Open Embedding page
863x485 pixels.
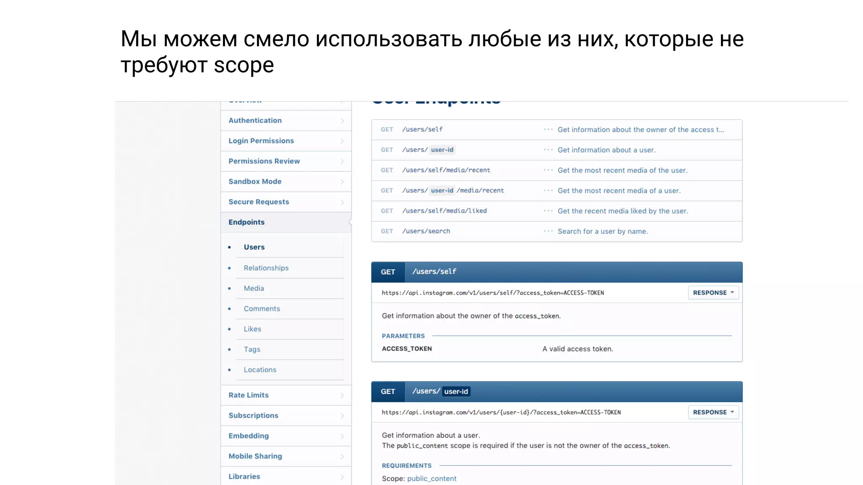(286, 436)
